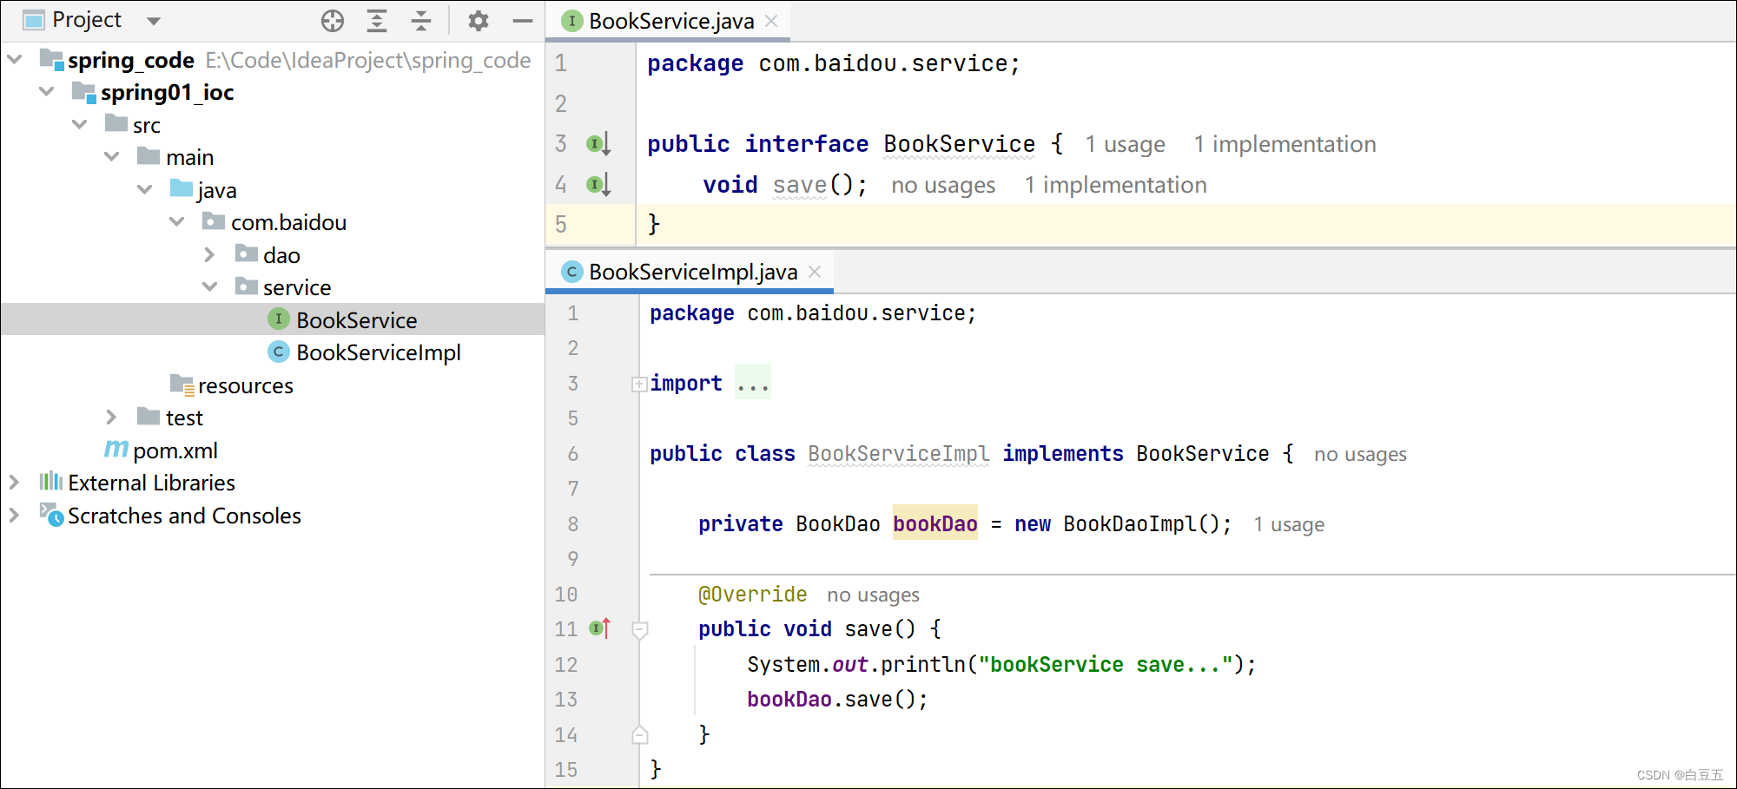The height and width of the screenshot is (789, 1737).
Task: Switch to BookService.java tab
Action: pyautogui.click(x=670, y=21)
